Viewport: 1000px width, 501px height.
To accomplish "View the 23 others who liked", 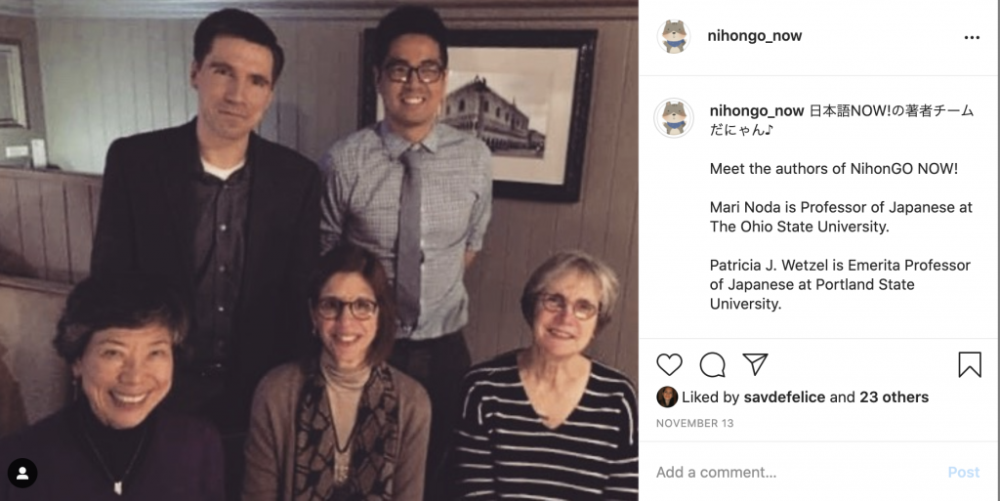I will [x=894, y=397].
